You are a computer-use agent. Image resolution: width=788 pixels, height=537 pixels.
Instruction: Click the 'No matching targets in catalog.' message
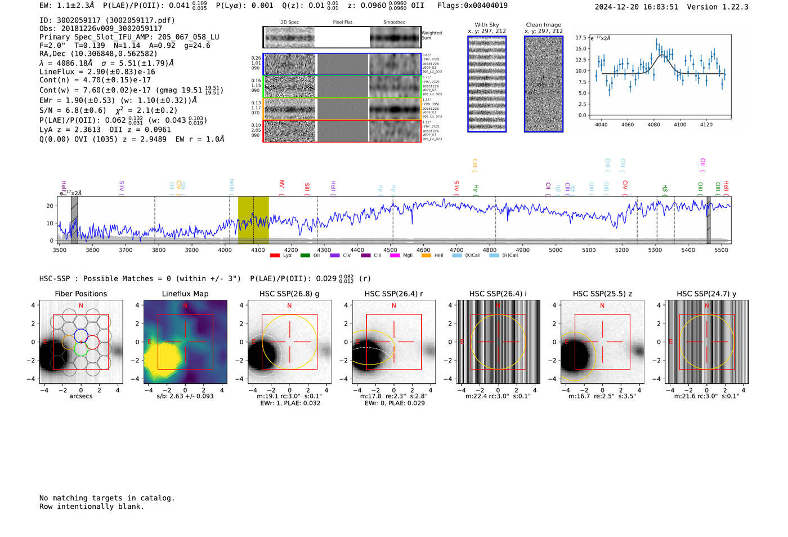107,498
